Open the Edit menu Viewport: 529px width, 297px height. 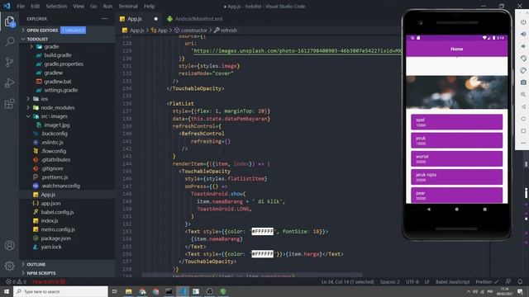35,6
